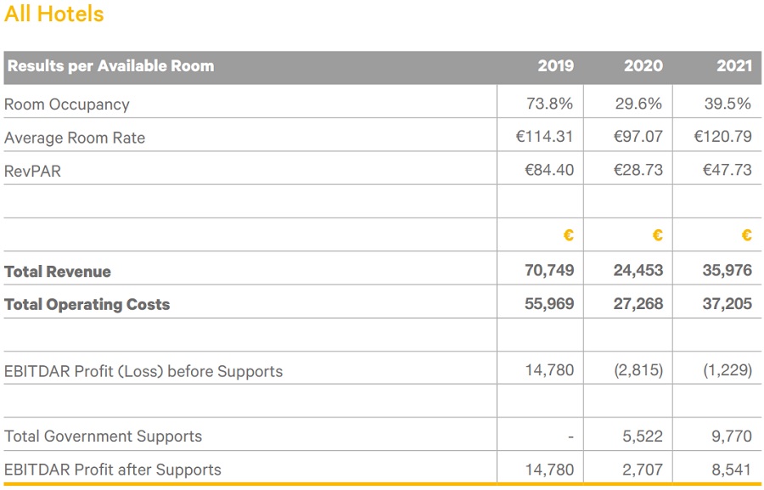Click the 70,749 total revenue value
764x490 pixels.
click(x=549, y=271)
